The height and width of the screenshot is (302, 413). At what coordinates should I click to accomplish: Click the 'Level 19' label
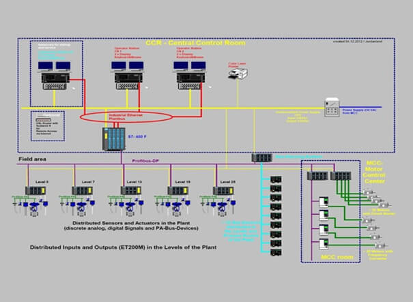click(183, 182)
